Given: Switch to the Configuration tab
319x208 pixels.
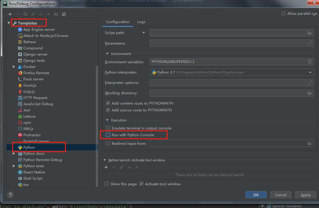Looking at the screenshot, I should click(x=118, y=22).
